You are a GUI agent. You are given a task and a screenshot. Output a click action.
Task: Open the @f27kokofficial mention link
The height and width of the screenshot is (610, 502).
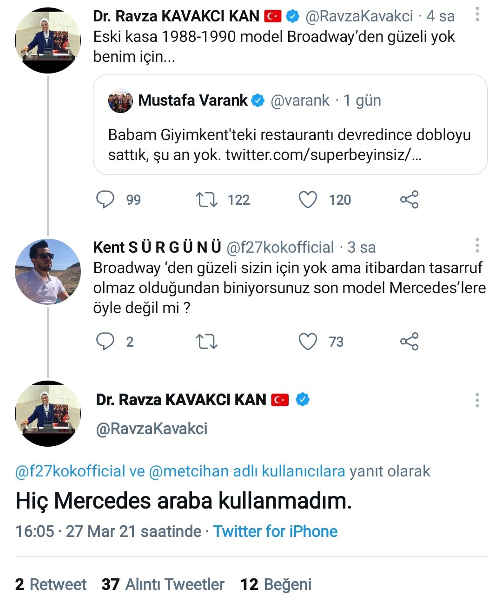(70, 471)
